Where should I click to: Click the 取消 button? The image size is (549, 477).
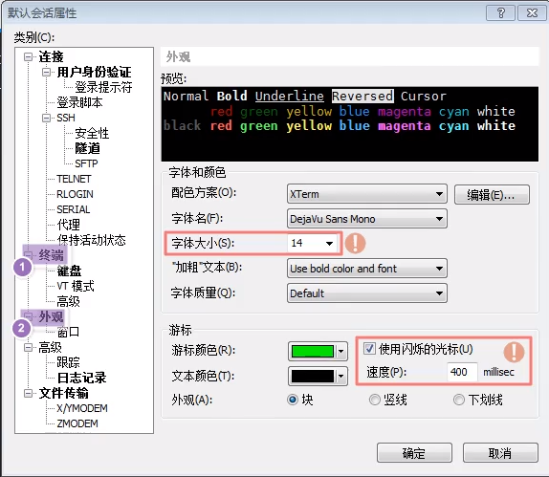(500, 453)
